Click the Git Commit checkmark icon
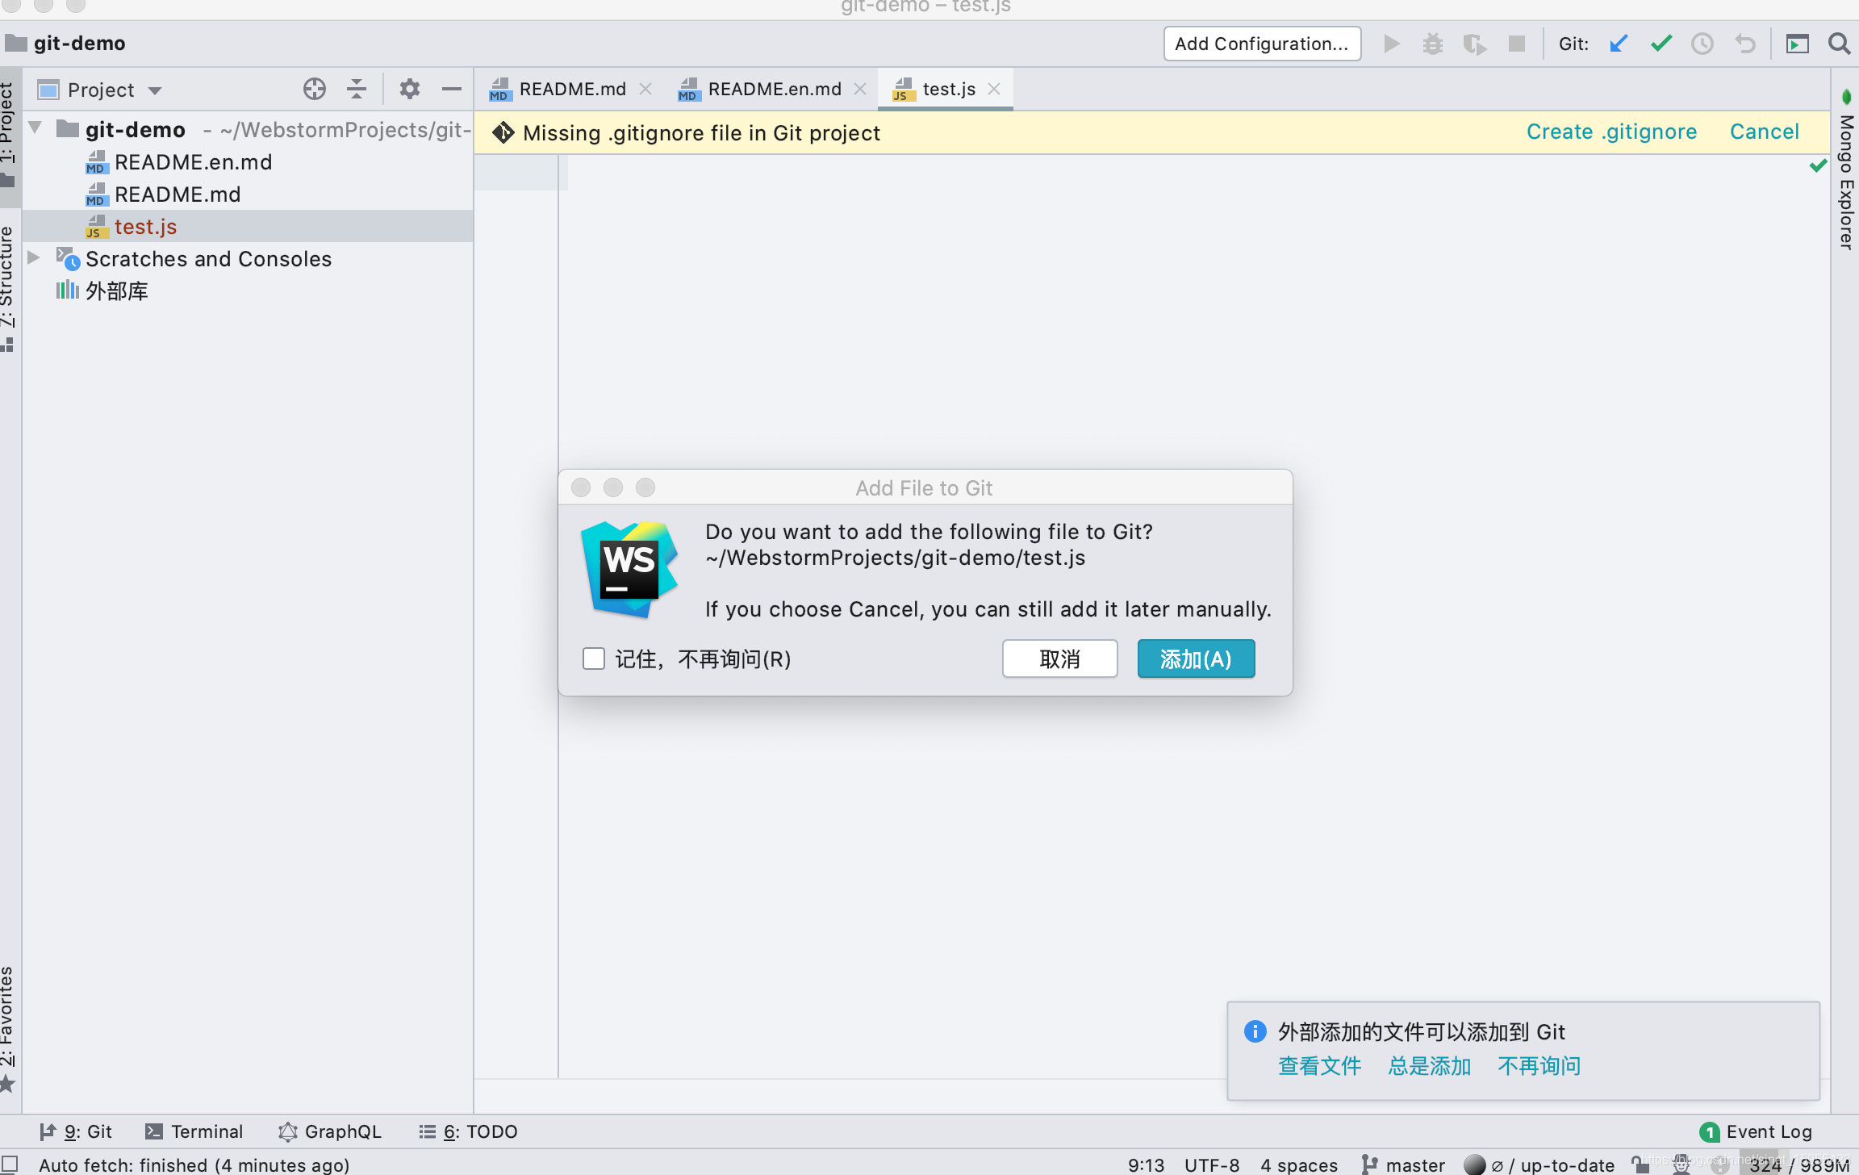The width and height of the screenshot is (1859, 1175). [1661, 44]
